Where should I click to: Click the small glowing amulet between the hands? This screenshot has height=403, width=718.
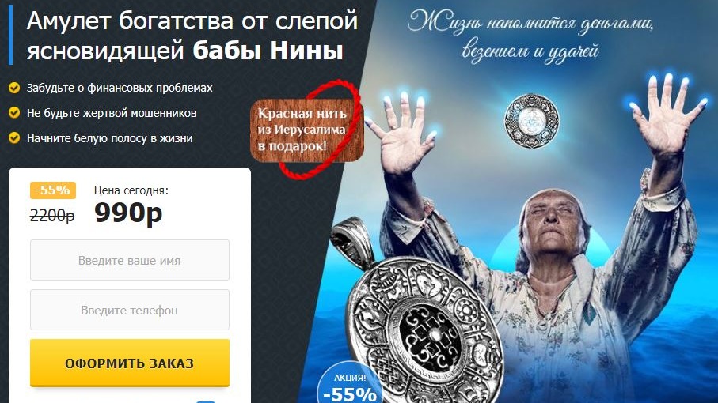pyautogui.click(x=531, y=121)
